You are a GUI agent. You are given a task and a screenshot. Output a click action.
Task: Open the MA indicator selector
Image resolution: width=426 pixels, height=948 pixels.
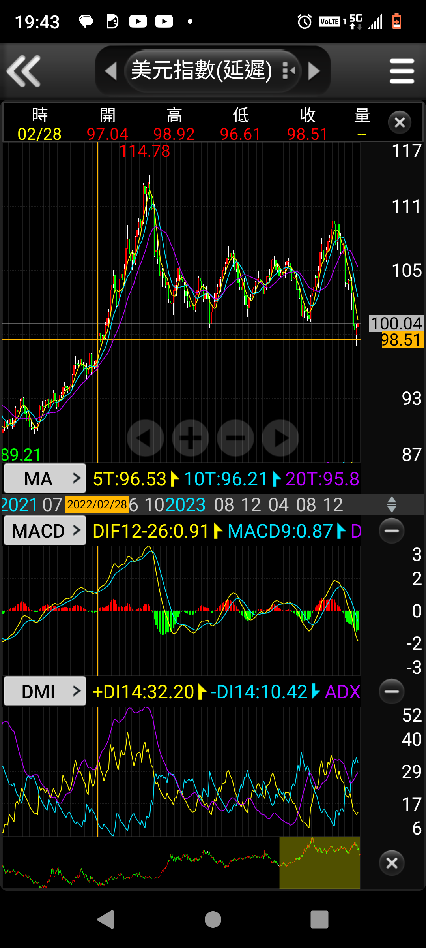(x=45, y=479)
